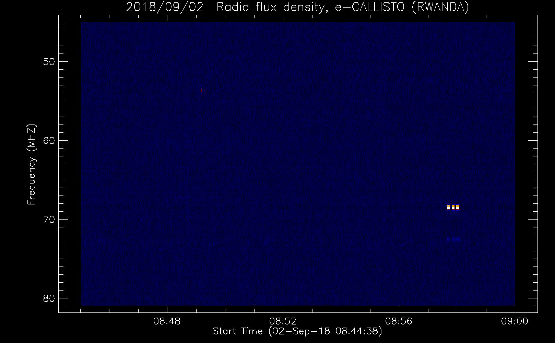The width and height of the screenshot is (555, 343).
Task: Click the bright orange burst near 68 MHz
Action: pos(453,207)
